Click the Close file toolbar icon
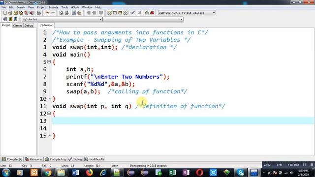 [x=26, y=13]
